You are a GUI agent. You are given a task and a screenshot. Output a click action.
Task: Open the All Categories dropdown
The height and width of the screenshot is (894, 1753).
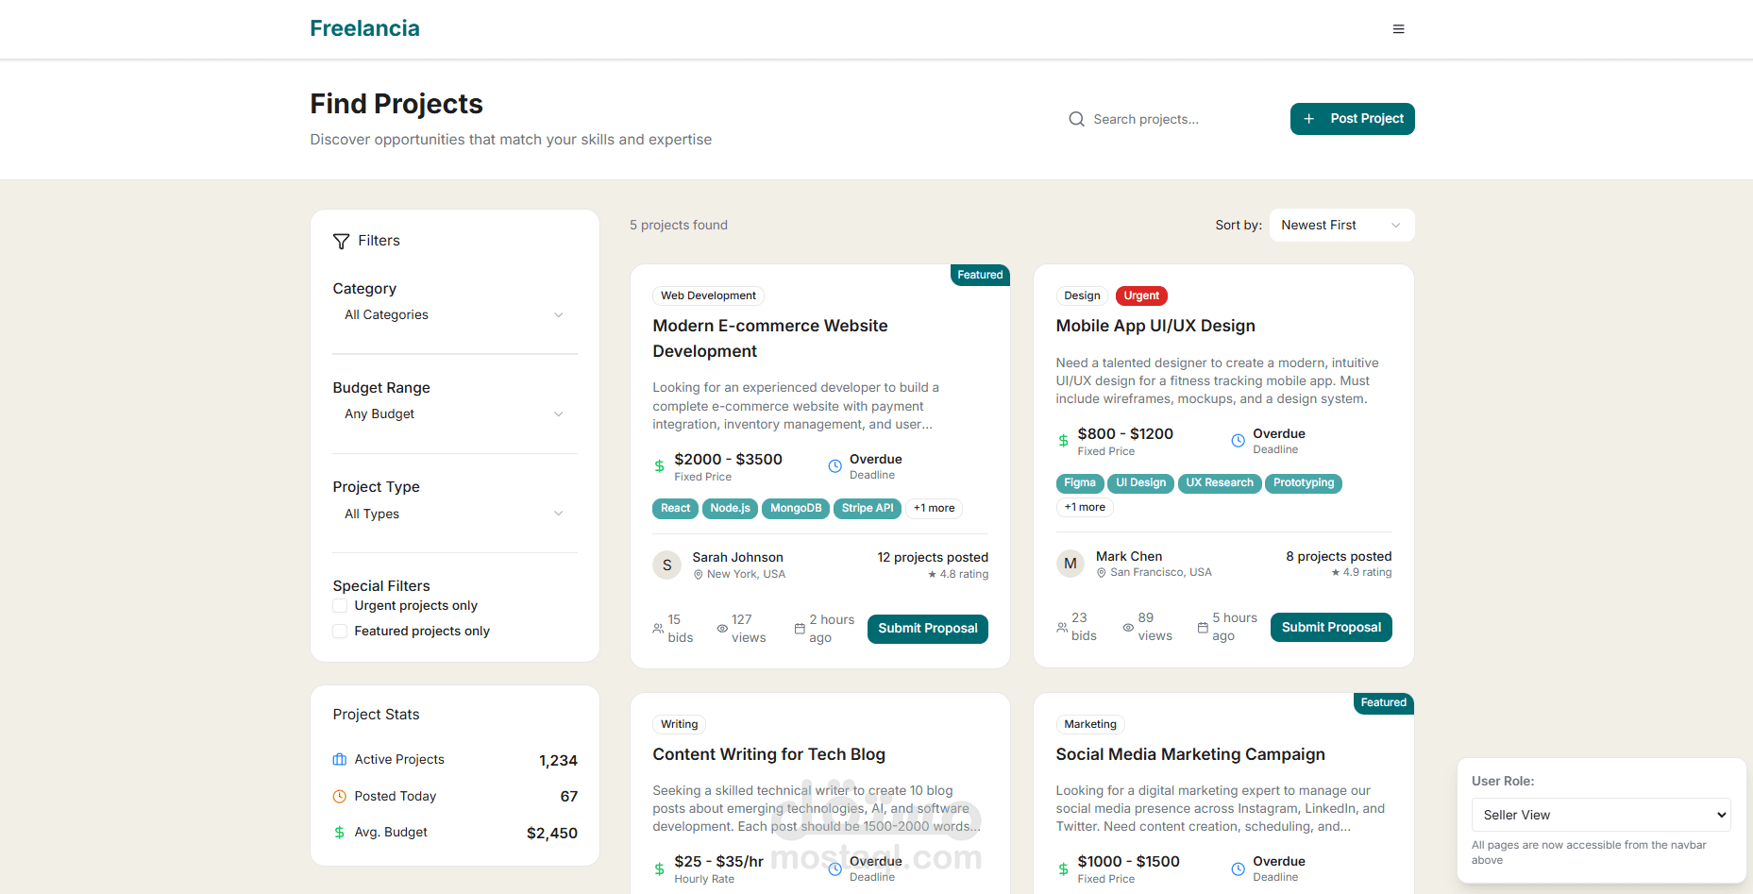coord(454,315)
